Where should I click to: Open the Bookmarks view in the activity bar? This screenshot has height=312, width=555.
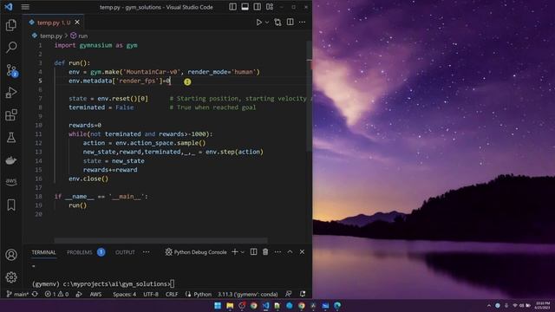(11, 205)
